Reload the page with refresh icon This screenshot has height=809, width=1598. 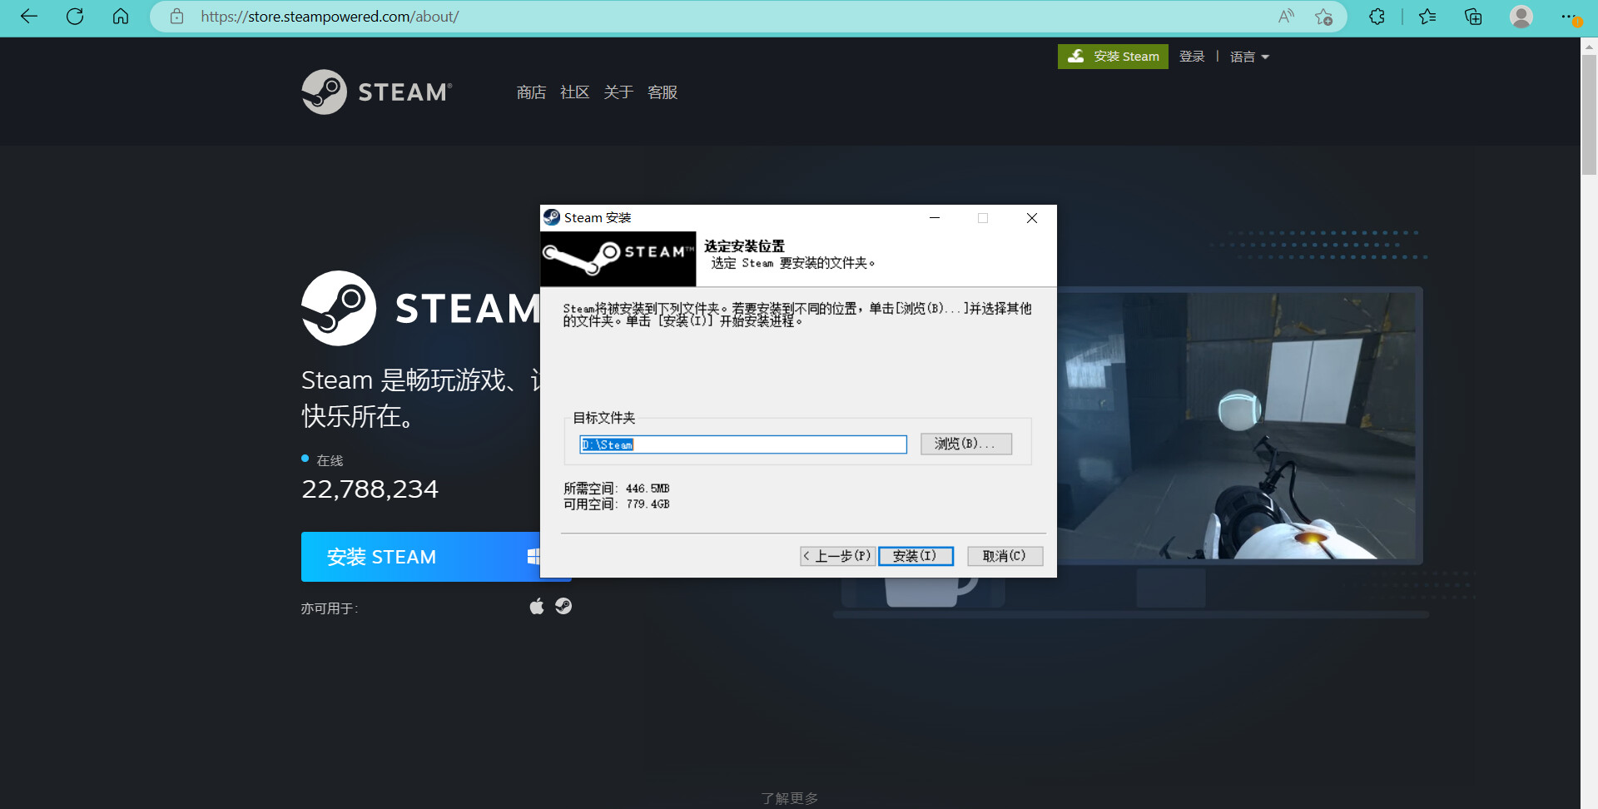click(x=75, y=17)
